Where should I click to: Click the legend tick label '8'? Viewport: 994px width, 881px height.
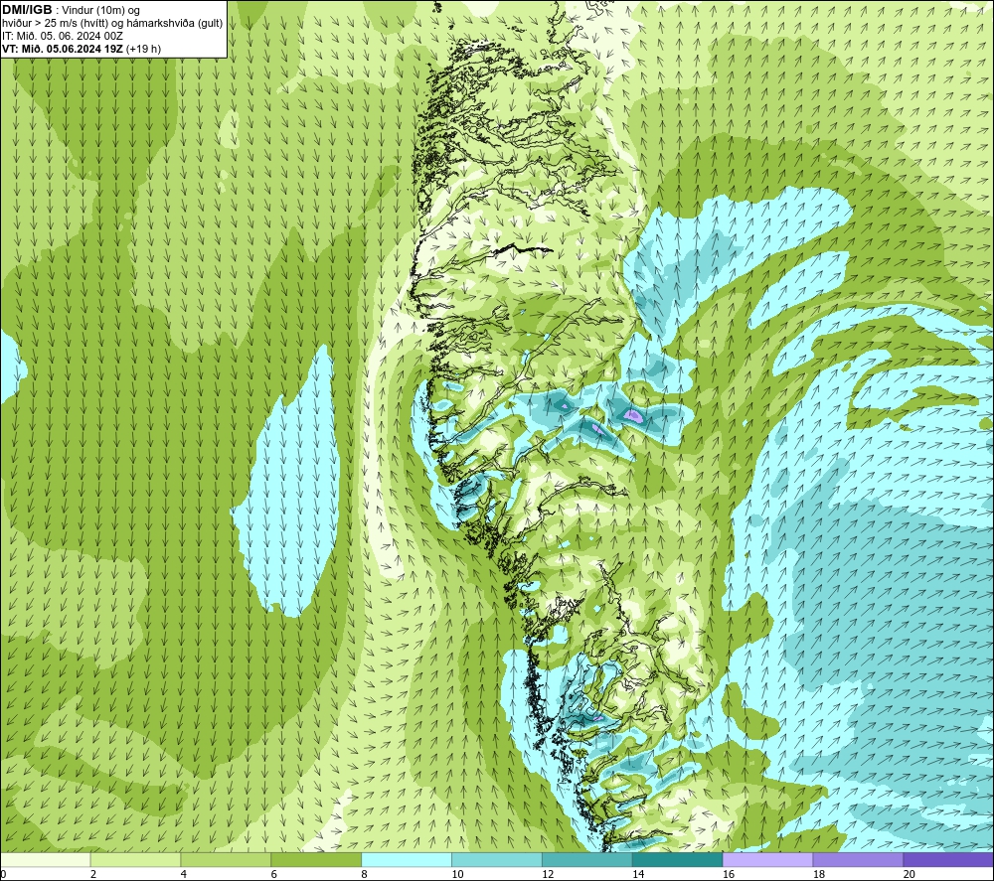364,874
